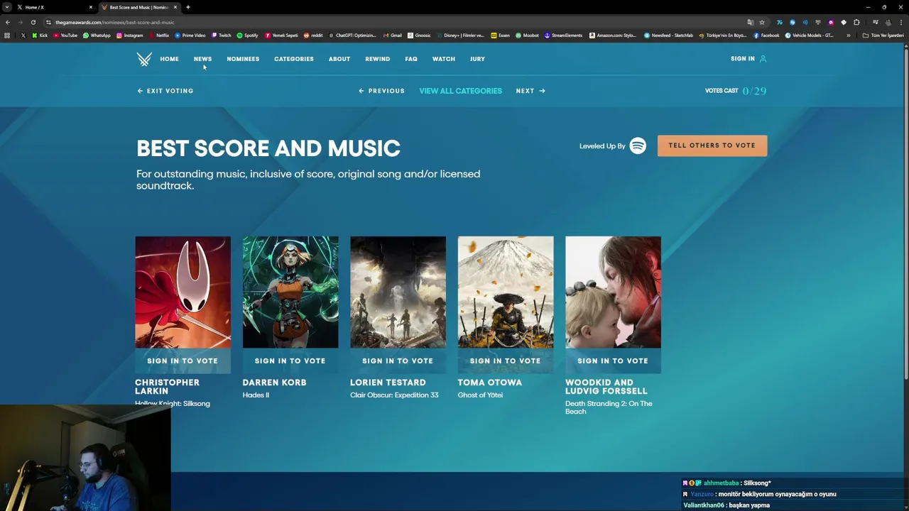Image resolution: width=909 pixels, height=511 pixels.
Task: Open the WATCH menu item
Action: 444,59
